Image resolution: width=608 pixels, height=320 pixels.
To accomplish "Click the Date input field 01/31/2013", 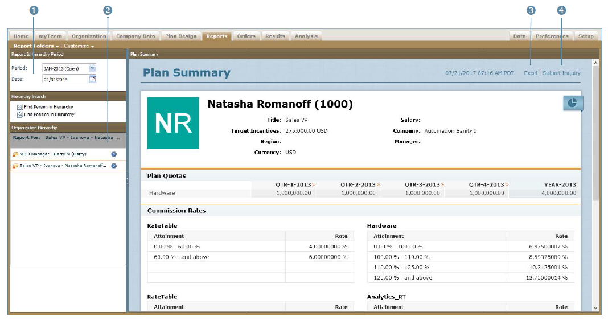I will [65, 79].
